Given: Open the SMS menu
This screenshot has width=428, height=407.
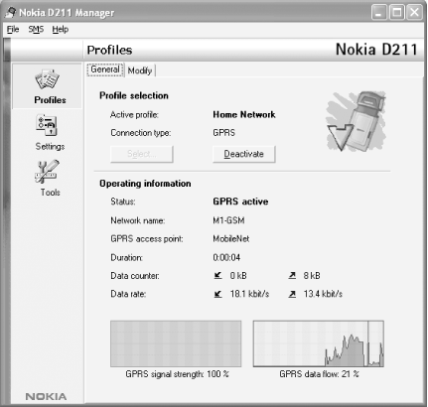Looking at the screenshot, I should (36, 30).
